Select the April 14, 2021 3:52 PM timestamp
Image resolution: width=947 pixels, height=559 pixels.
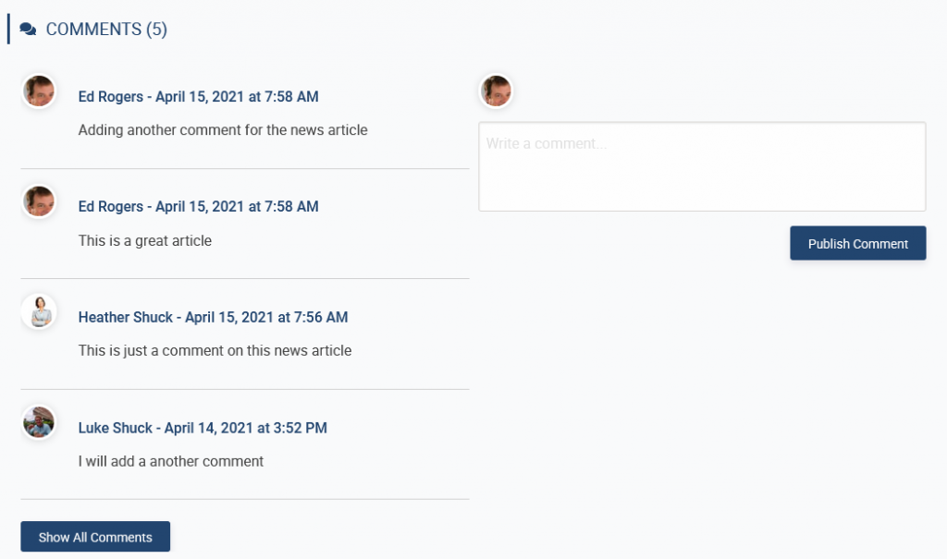pyautogui.click(x=246, y=429)
